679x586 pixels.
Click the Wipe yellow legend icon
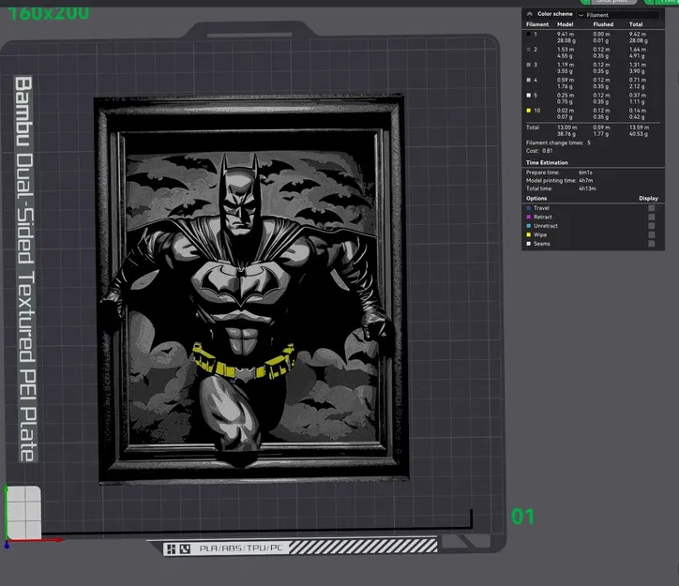[x=529, y=234]
